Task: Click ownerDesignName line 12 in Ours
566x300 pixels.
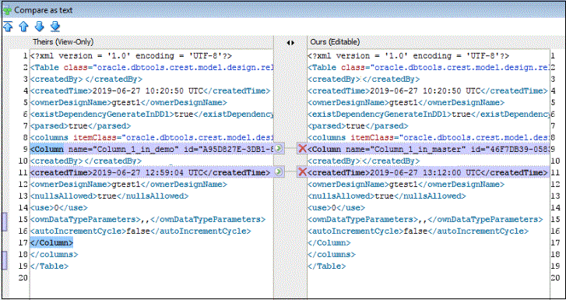Action: coord(406,185)
